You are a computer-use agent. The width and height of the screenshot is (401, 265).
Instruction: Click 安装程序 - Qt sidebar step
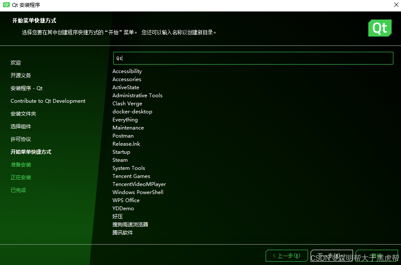(27, 88)
